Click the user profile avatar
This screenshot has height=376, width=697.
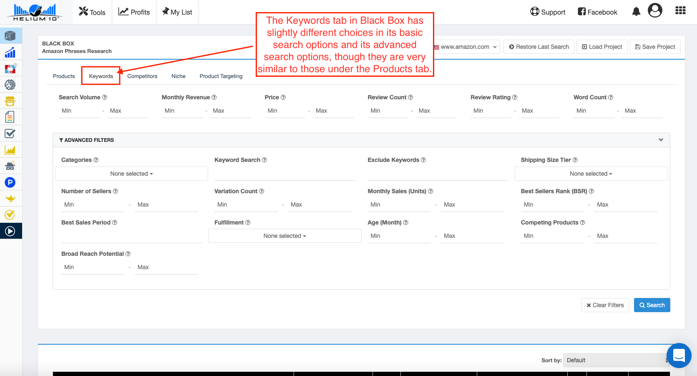pos(655,10)
